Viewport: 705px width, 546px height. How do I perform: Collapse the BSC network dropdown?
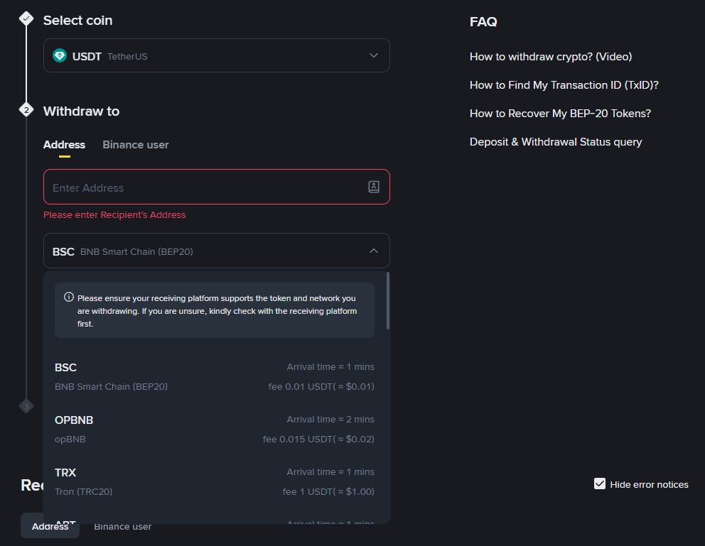click(x=374, y=251)
